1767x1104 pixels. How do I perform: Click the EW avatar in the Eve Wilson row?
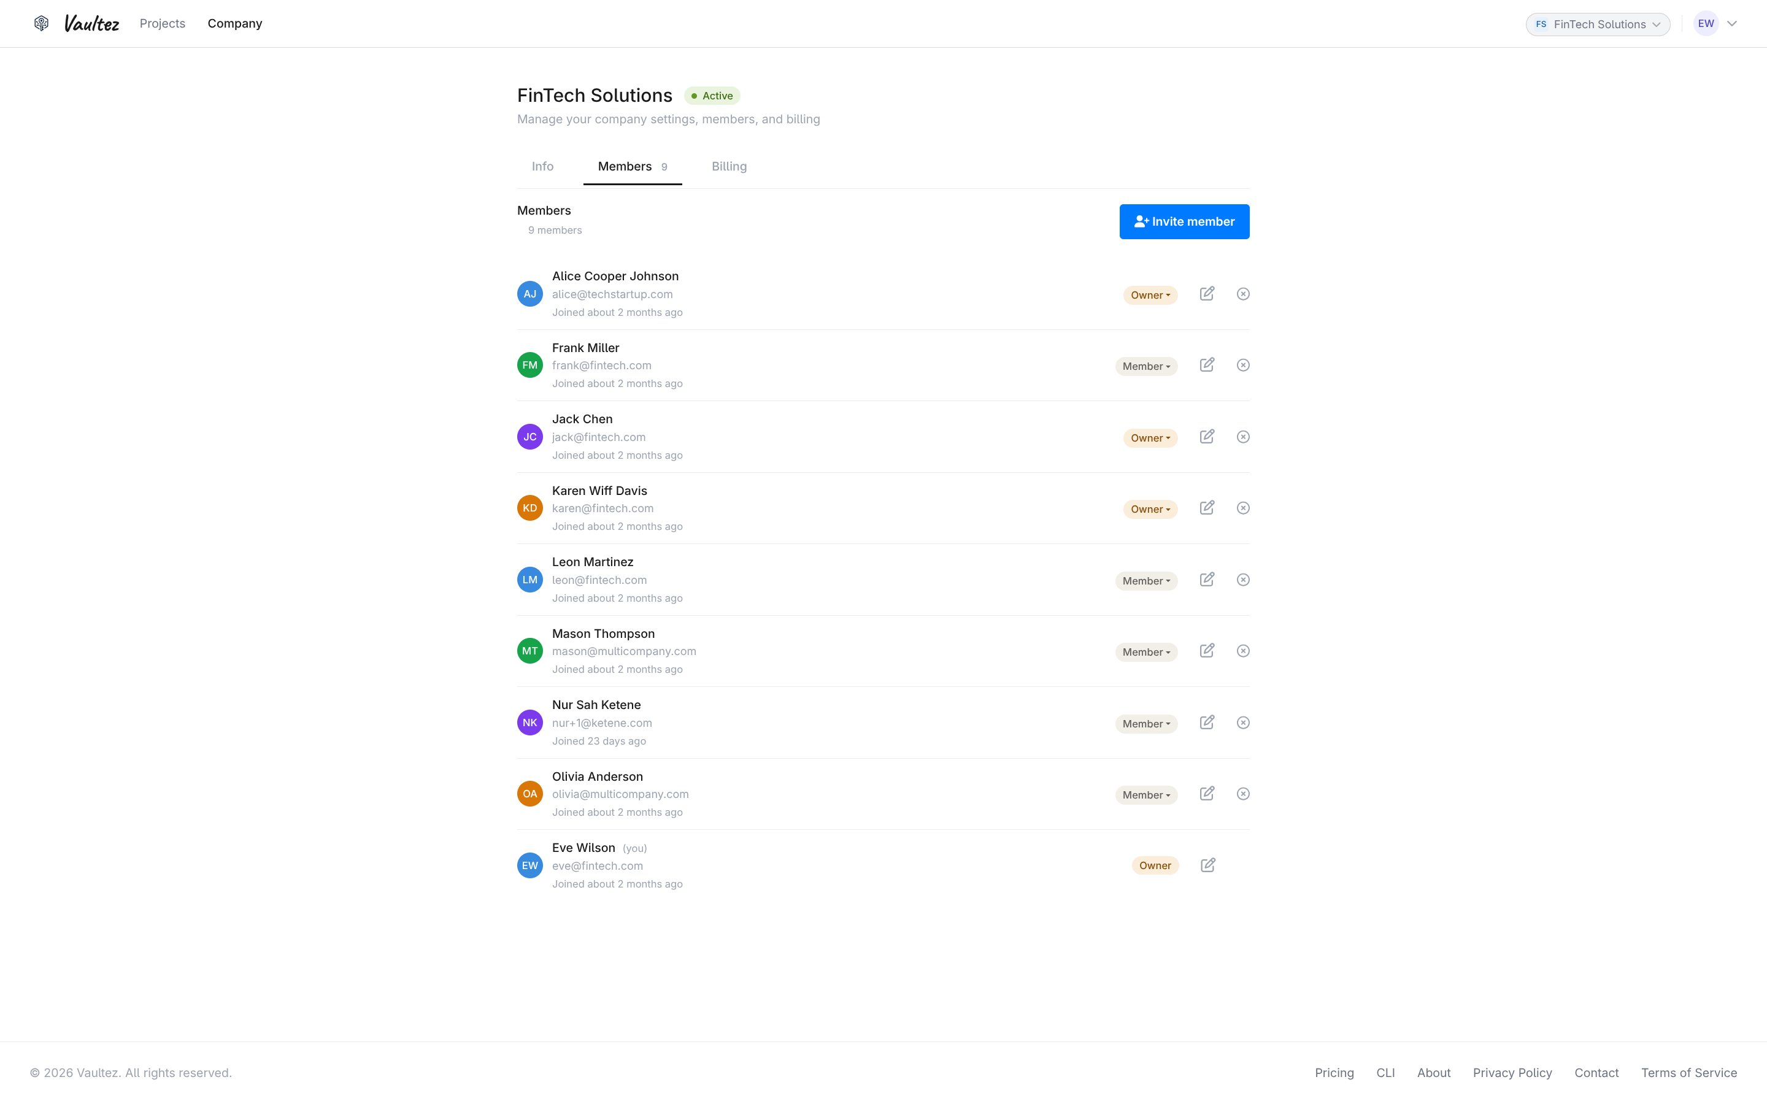click(530, 865)
